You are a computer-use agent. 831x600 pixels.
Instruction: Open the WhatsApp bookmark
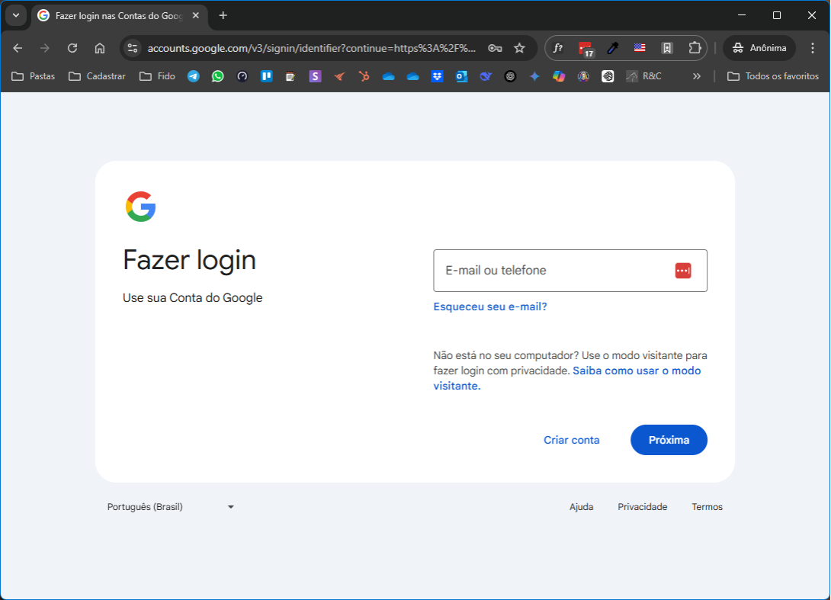pyautogui.click(x=218, y=76)
